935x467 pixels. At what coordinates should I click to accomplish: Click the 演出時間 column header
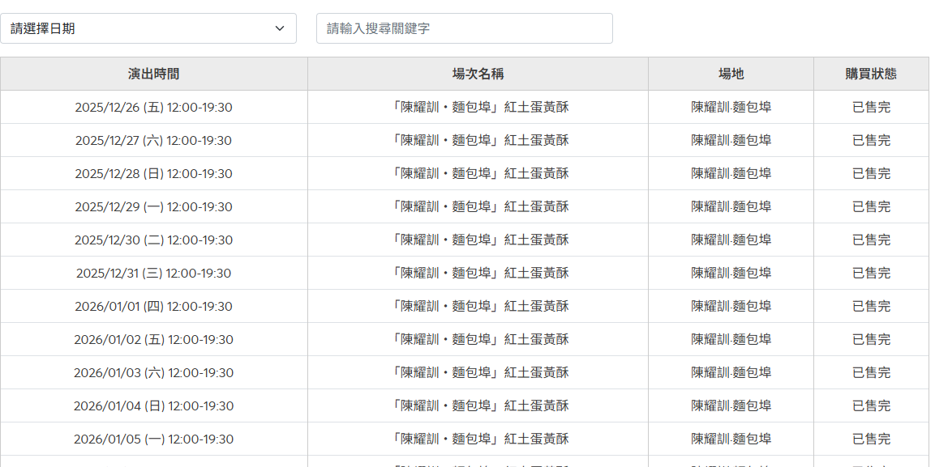(153, 74)
